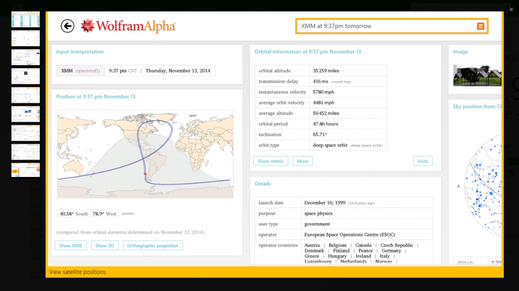Click the Units button
519x291 pixels.
tap(423, 161)
